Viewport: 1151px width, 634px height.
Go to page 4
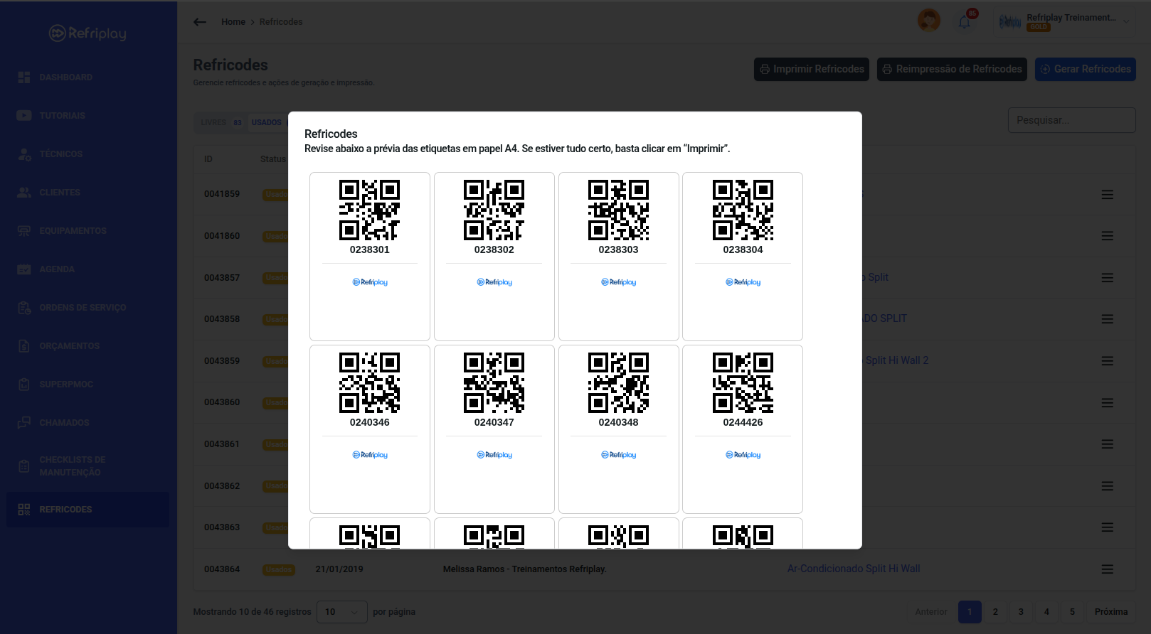coord(1046,612)
